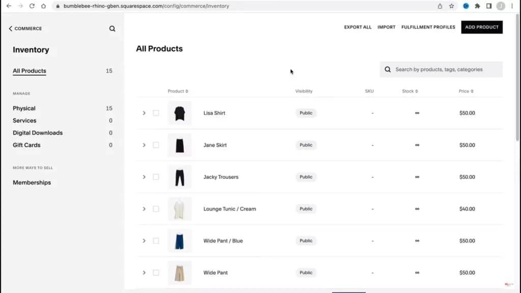The width and height of the screenshot is (521, 293).
Task: Bookmark page with star icon
Action: [452, 6]
